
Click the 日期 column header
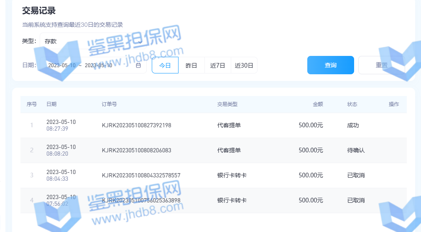(x=51, y=104)
